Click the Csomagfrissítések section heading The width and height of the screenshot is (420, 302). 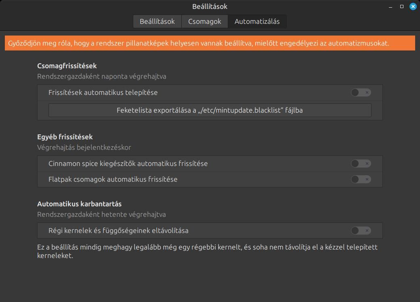click(67, 66)
